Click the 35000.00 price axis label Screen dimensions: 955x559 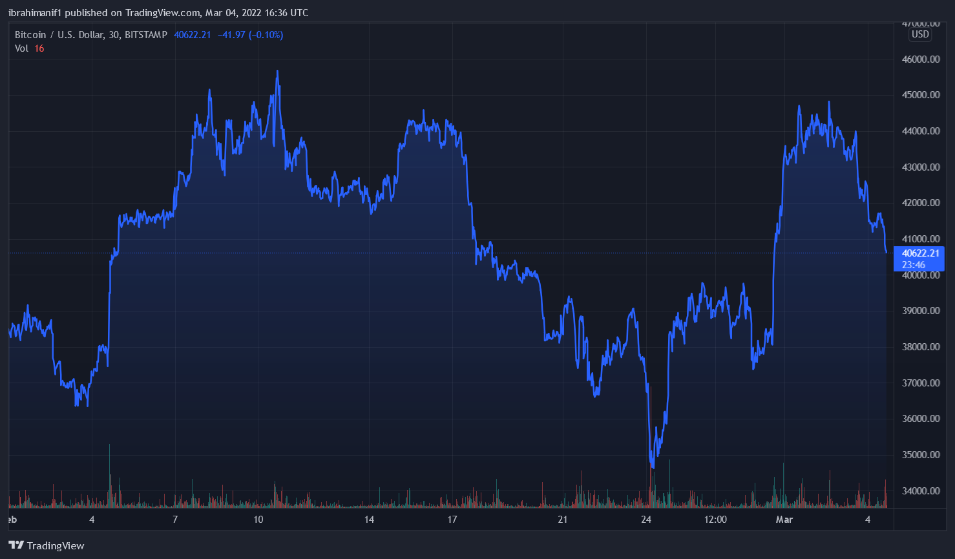[920, 455]
